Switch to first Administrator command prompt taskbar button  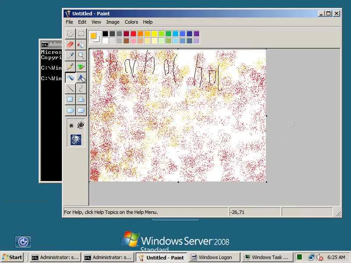(55, 257)
